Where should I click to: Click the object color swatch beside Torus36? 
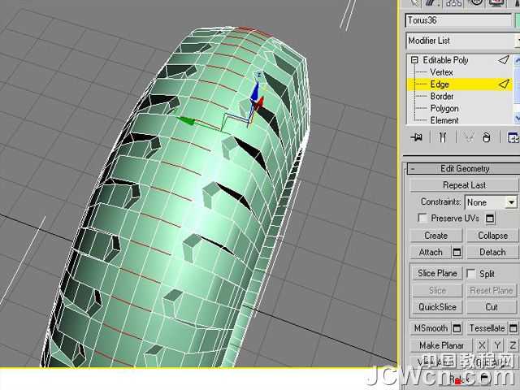click(518, 20)
